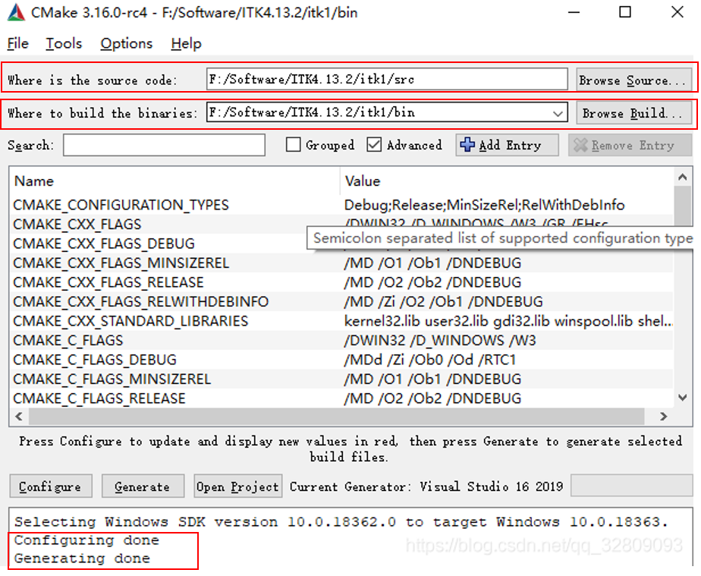Select the CMAKE_CONFIGURATION_TYPES row

click(341, 205)
